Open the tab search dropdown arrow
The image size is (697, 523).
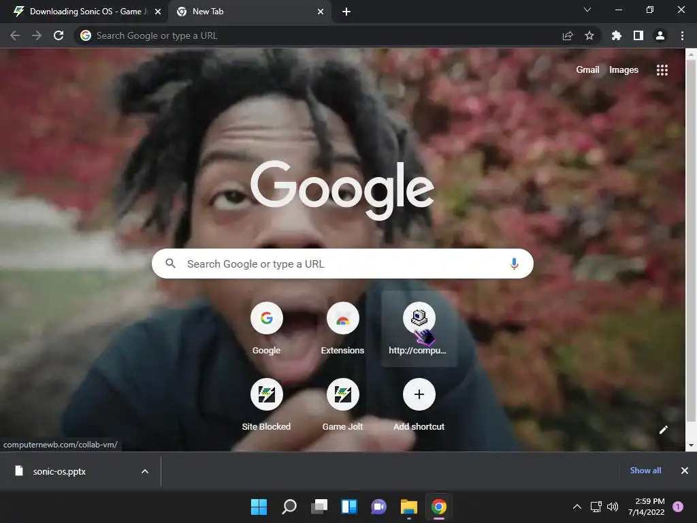(x=587, y=10)
